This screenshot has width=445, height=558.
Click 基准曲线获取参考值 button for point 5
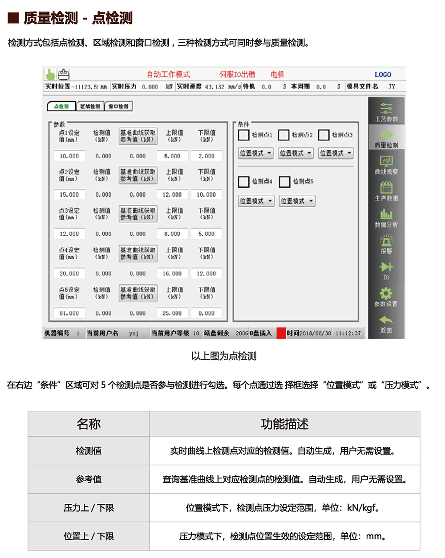pos(138,293)
